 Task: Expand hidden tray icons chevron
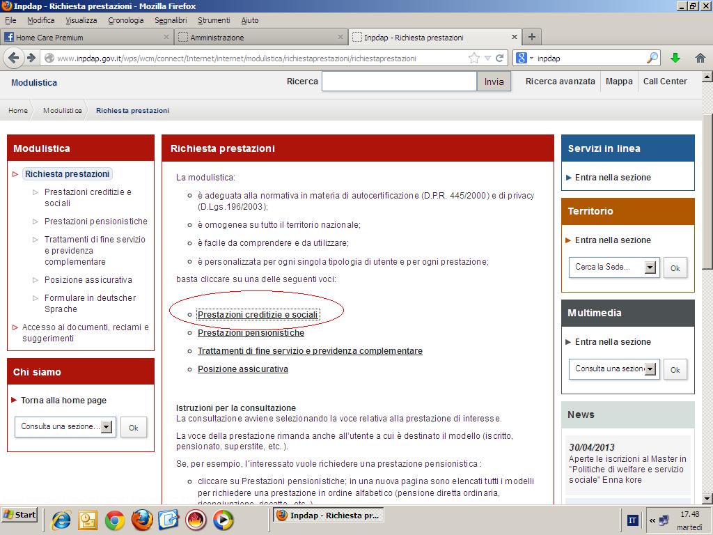[x=652, y=520]
